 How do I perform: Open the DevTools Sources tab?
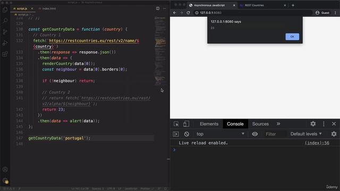pyautogui.click(x=260, y=124)
